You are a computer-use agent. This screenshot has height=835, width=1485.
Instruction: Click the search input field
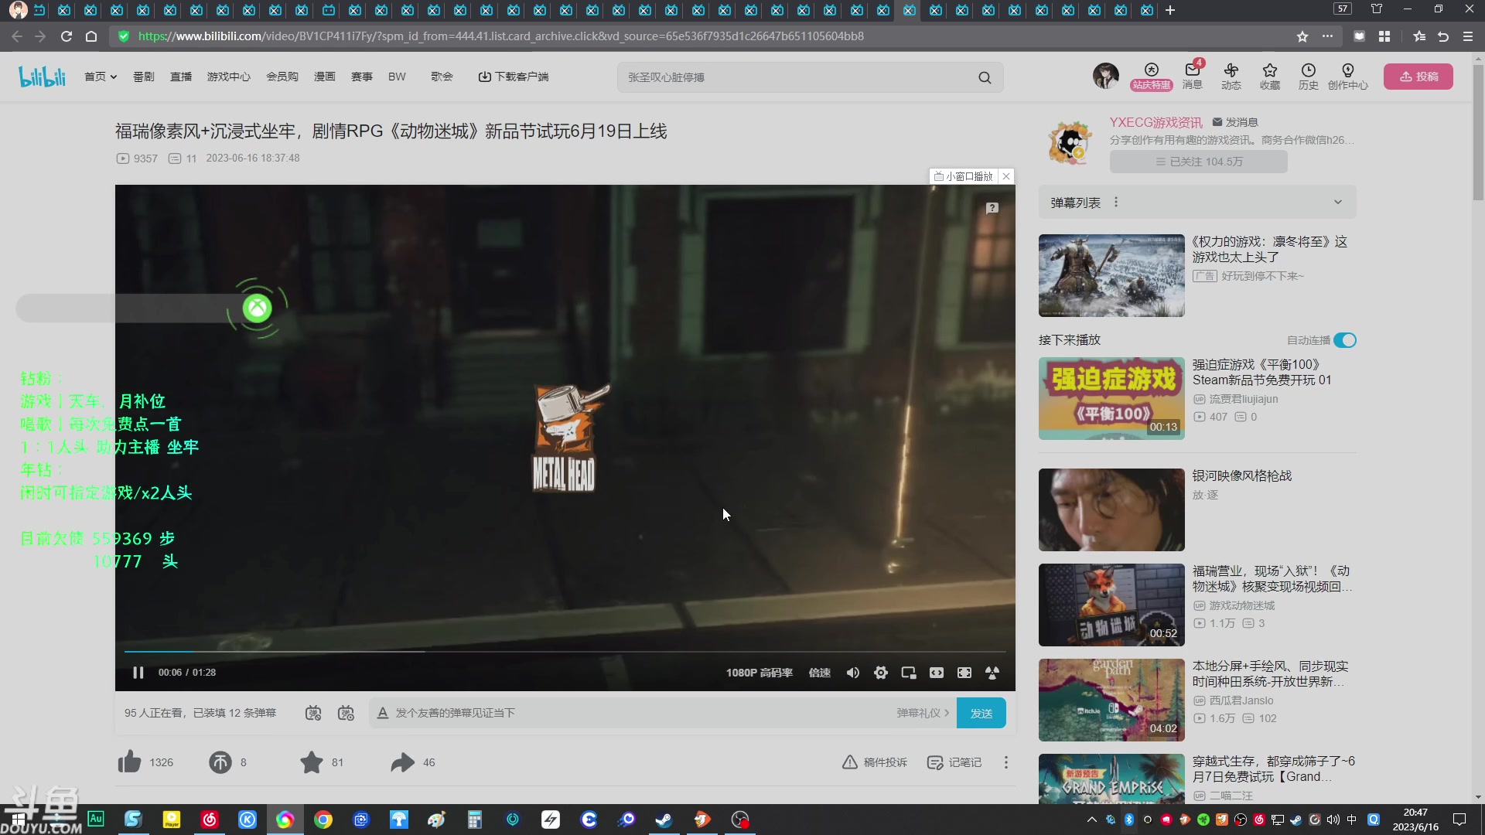click(x=795, y=77)
